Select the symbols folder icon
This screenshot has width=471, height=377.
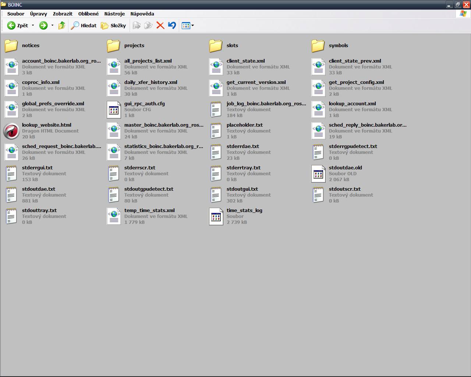coord(318,46)
